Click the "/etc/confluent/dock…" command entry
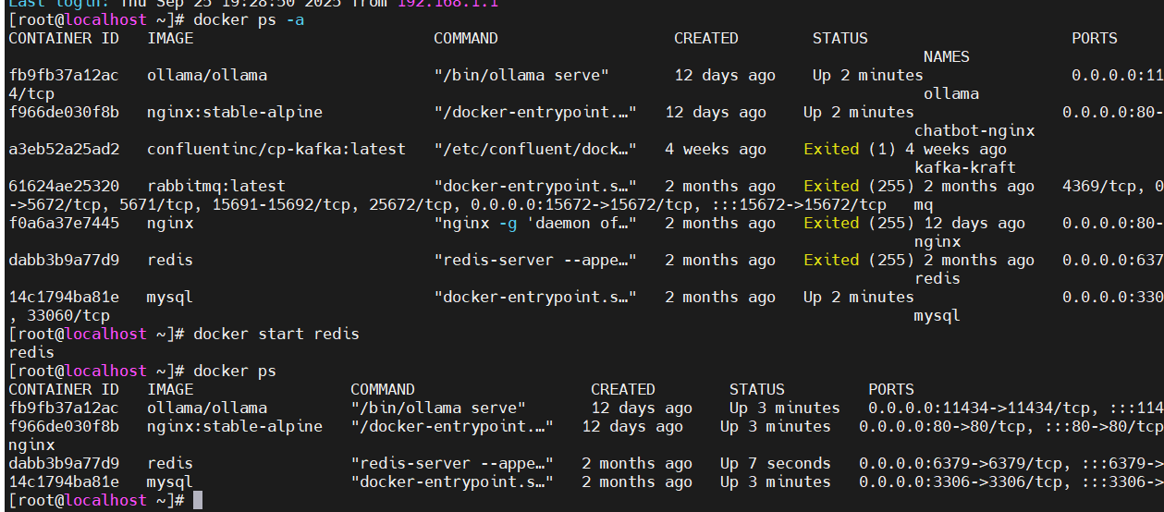The height and width of the screenshot is (512, 1164). 535,149
